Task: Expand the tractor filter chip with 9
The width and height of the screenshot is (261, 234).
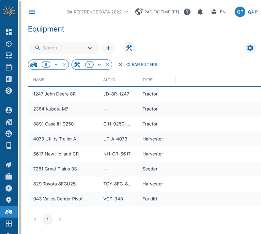Action: coord(56,65)
